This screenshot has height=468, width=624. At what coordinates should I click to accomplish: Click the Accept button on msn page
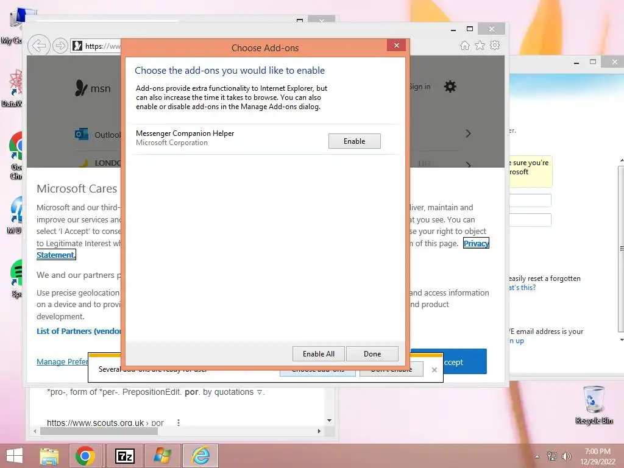(449, 361)
